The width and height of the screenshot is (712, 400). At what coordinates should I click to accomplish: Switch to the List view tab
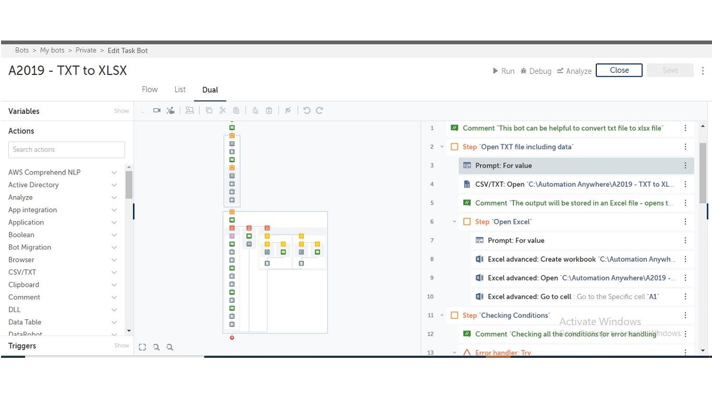pyautogui.click(x=180, y=89)
